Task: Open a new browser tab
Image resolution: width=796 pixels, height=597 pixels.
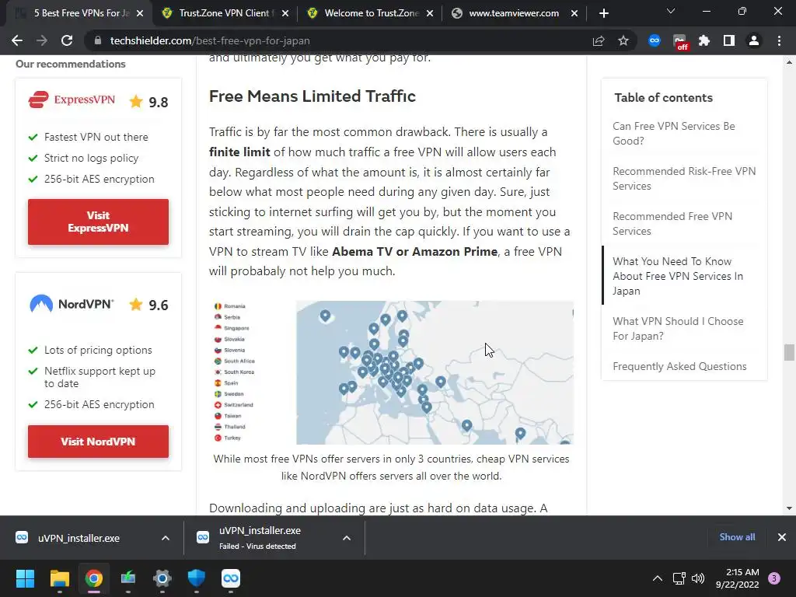Action: point(603,13)
